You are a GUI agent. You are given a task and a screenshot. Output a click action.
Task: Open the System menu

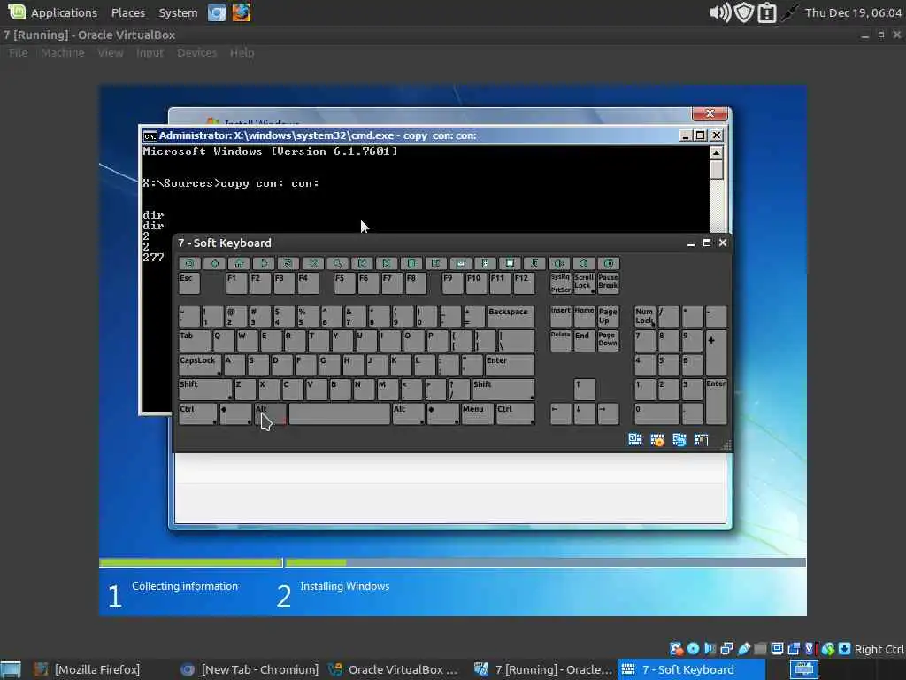(178, 12)
